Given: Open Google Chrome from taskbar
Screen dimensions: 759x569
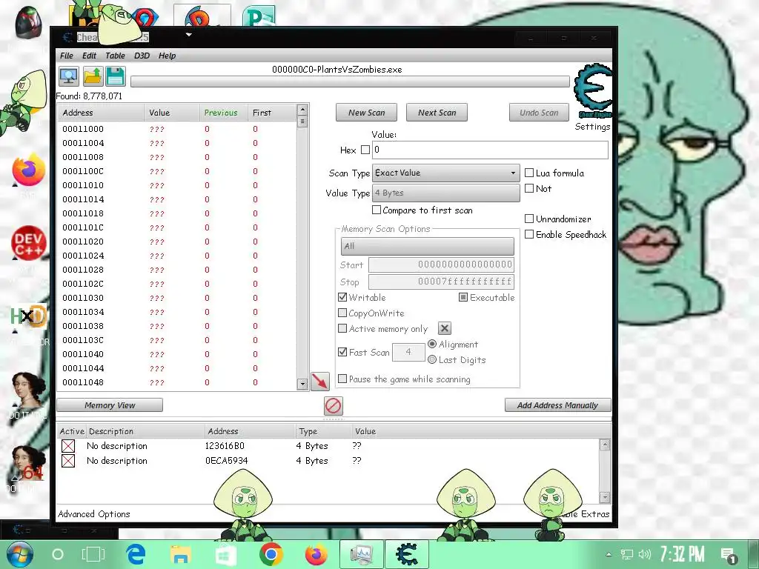Looking at the screenshot, I should 271,554.
